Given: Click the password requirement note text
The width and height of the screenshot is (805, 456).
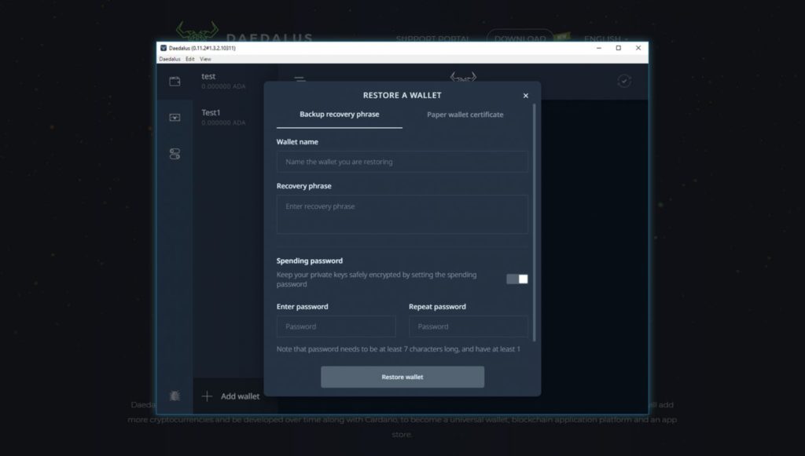Looking at the screenshot, I should (399, 349).
